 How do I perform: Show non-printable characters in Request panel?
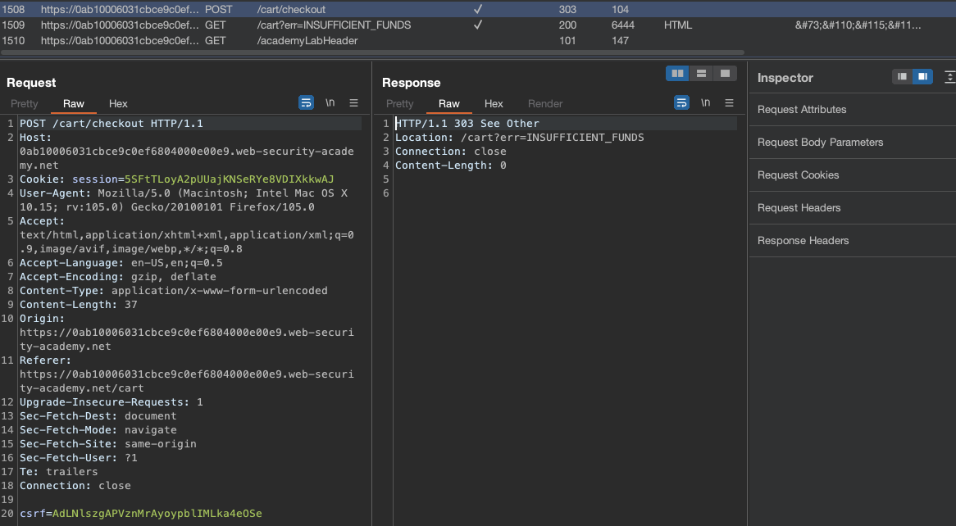pos(330,103)
